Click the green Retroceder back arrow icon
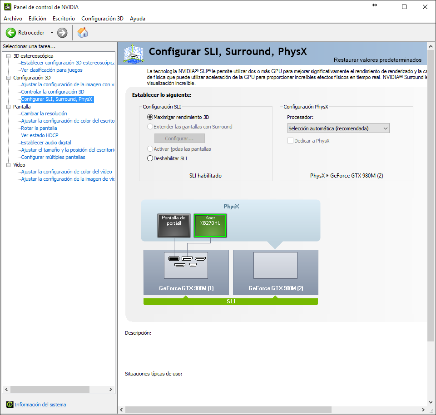This screenshot has width=436, height=415. (11, 33)
